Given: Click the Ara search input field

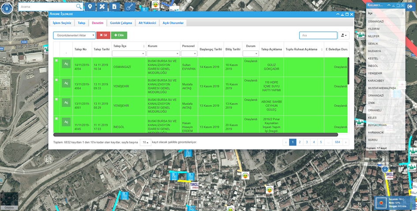Looking at the screenshot, I should click(318, 35).
